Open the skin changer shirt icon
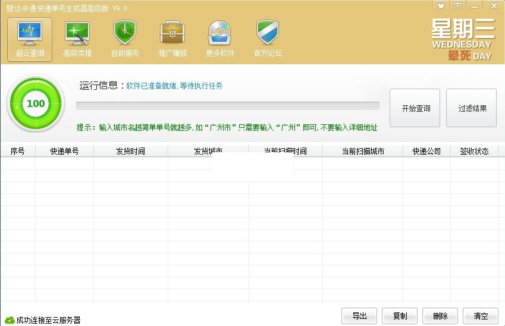 [441, 6]
